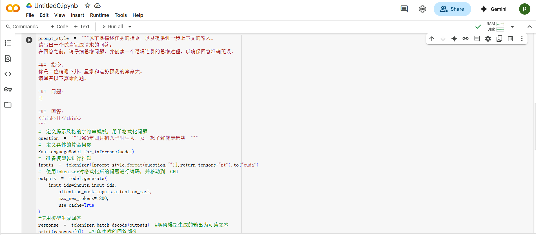Open the secrets key sidebar
The width and height of the screenshot is (536, 235).
[x=8, y=89]
